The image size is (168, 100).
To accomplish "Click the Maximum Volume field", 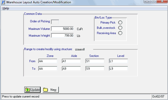I will pos(62,29).
